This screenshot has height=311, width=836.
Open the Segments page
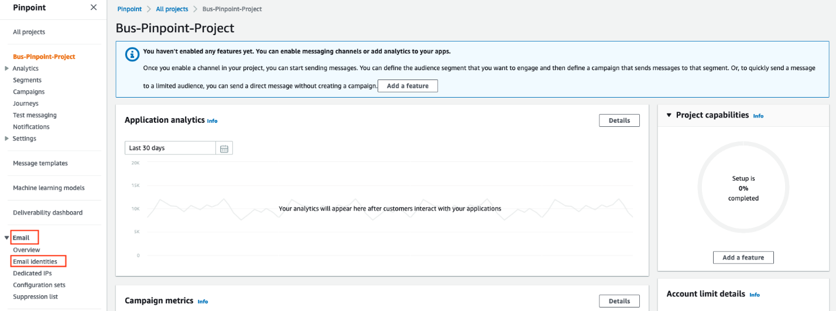(x=28, y=80)
